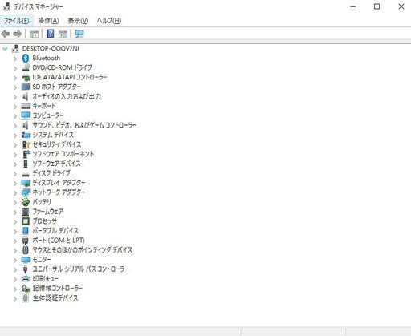Click the ネットワーク アダプター icon
411x336 pixels.
[x=26, y=192]
